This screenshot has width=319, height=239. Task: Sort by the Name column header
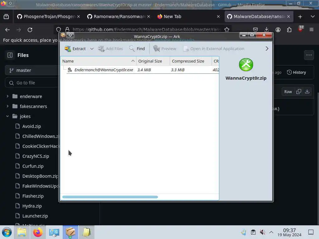pos(98,61)
